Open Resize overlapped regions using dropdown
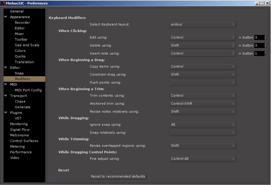Image resolution: width=271 pixels, height=185 pixels. (203, 146)
